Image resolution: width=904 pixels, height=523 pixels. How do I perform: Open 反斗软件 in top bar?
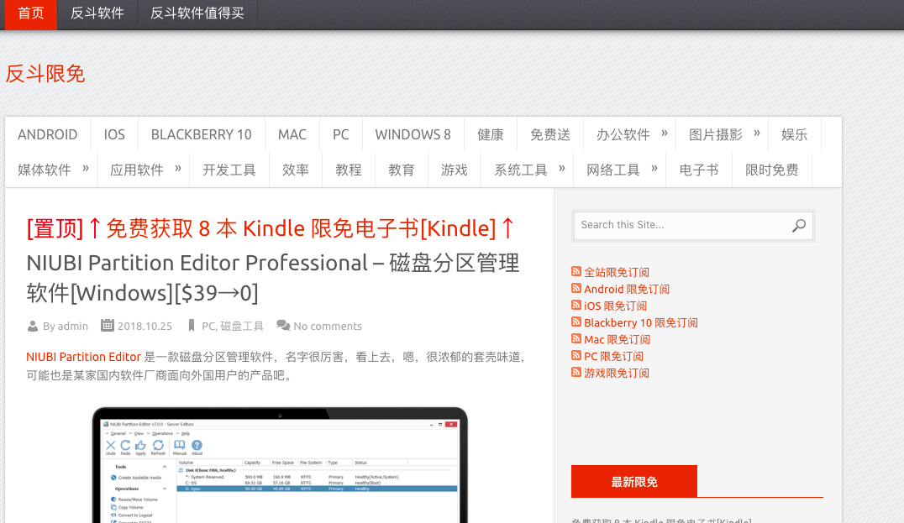[x=97, y=13]
